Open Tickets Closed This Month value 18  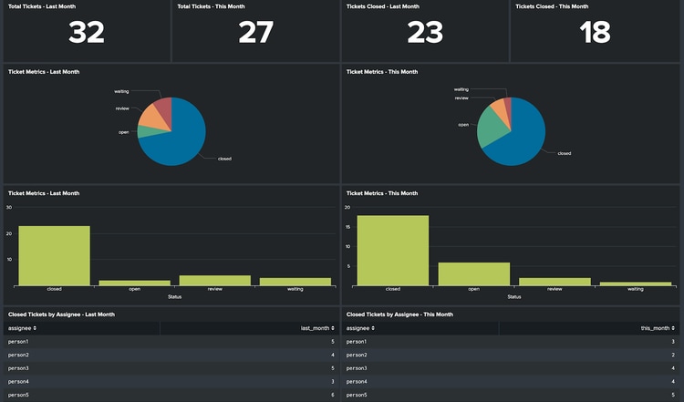[x=595, y=33]
